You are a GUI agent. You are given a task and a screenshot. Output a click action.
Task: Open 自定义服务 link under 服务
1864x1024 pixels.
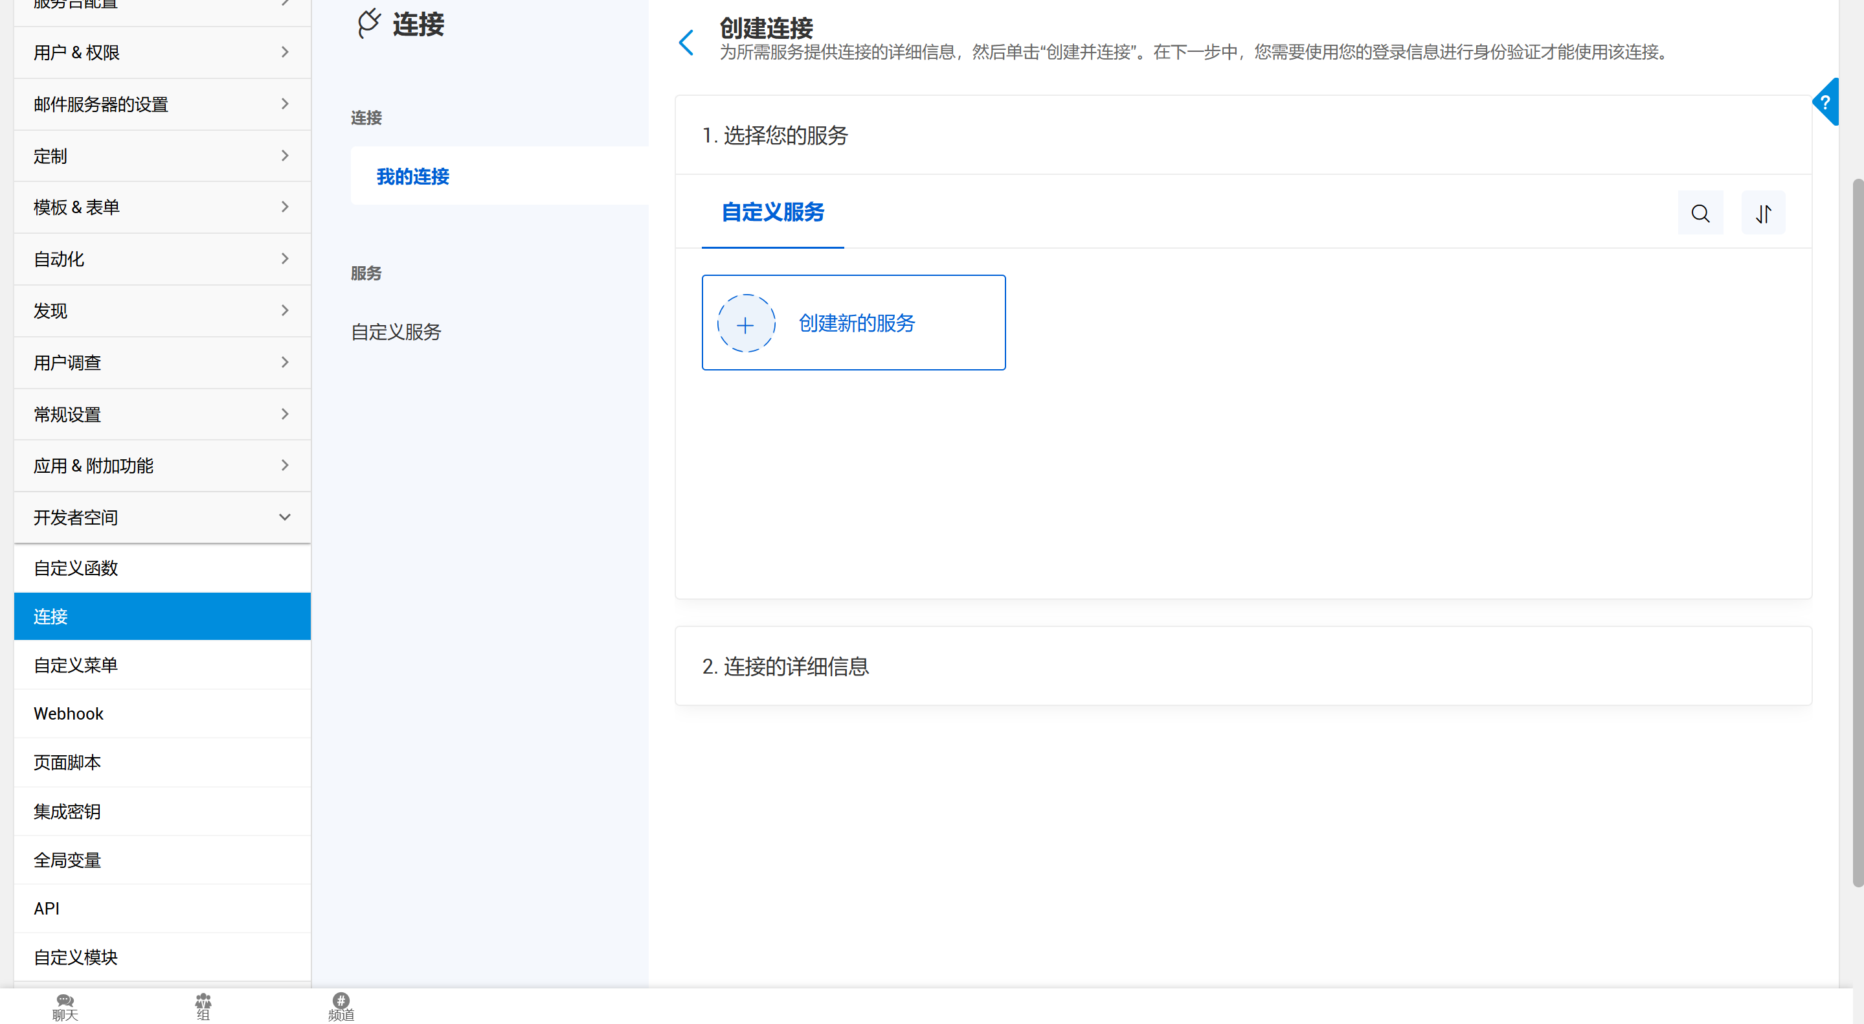click(x=396, y=332)
